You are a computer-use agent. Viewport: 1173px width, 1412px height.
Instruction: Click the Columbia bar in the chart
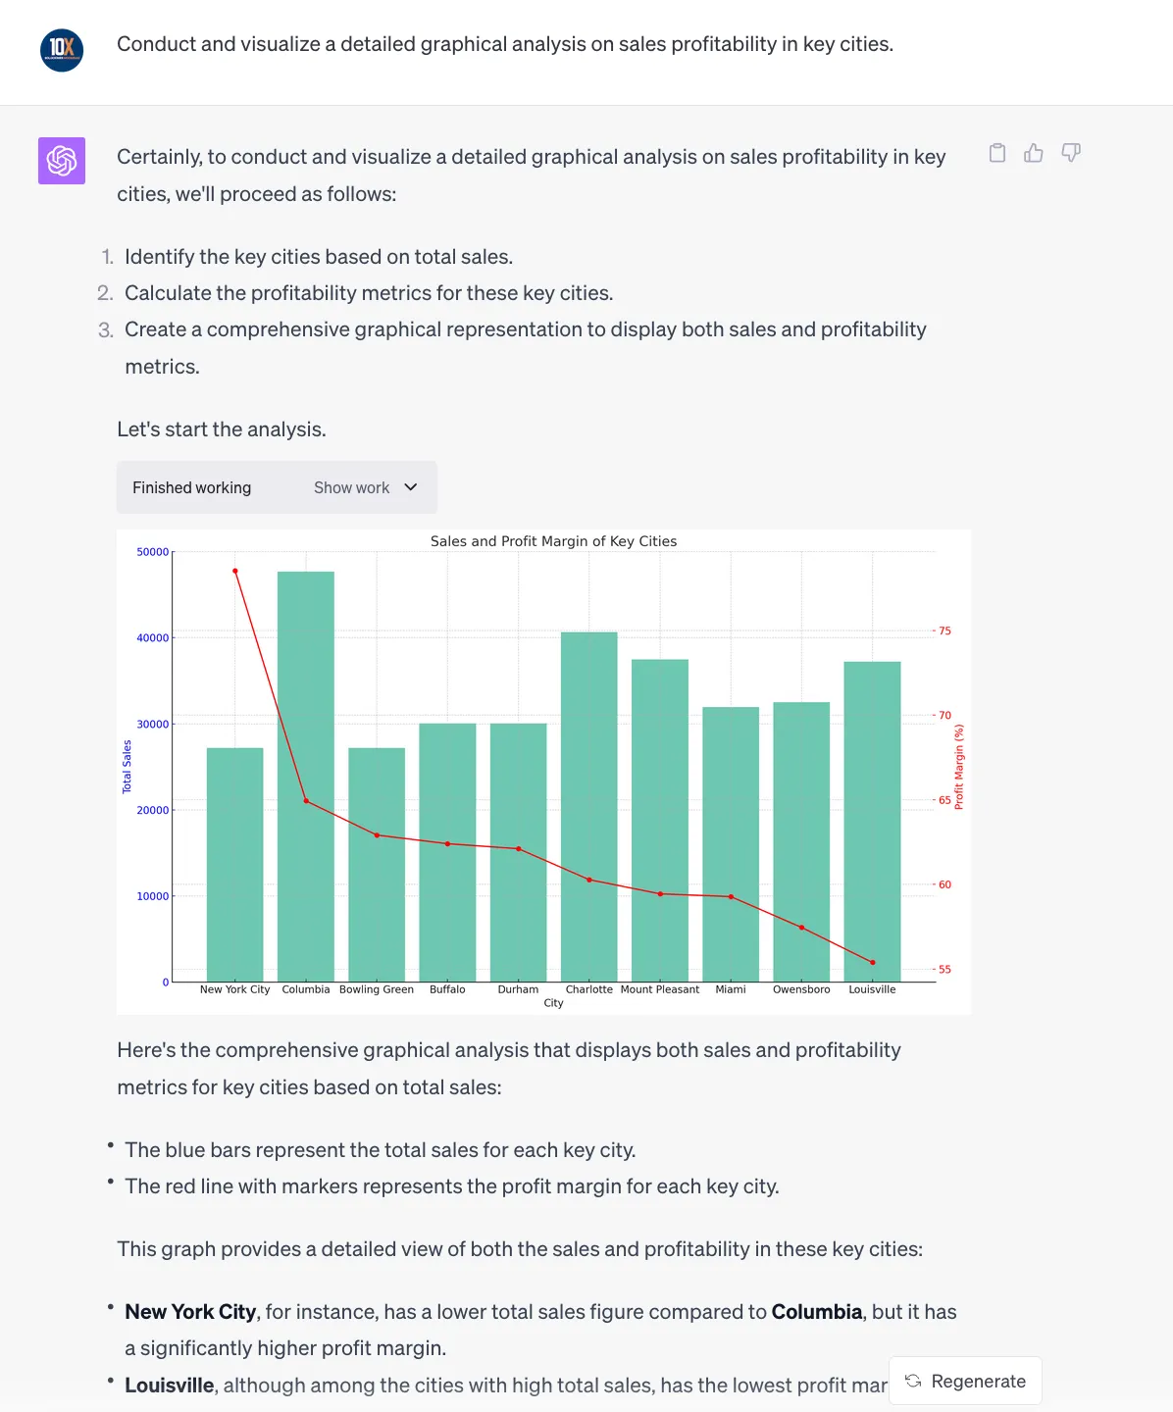point(306,775)
